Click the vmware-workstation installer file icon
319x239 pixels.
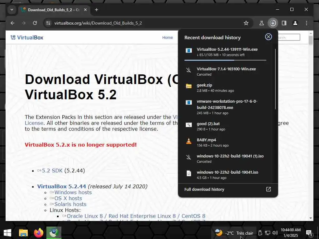[x=188, y=102]
